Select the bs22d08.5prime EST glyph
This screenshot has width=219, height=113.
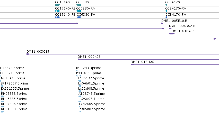tap(80, 91)
